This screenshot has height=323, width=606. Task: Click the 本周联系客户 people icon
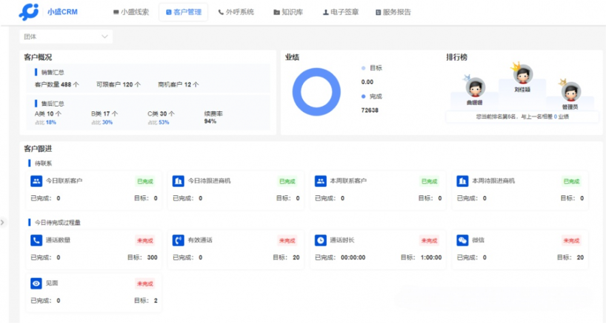[x=321, y=181]
